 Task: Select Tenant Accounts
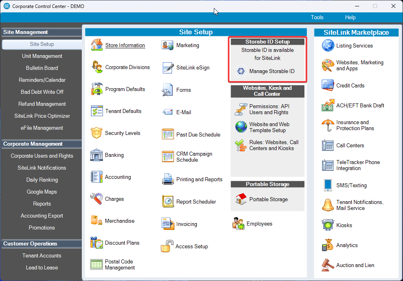click(42, 255)
